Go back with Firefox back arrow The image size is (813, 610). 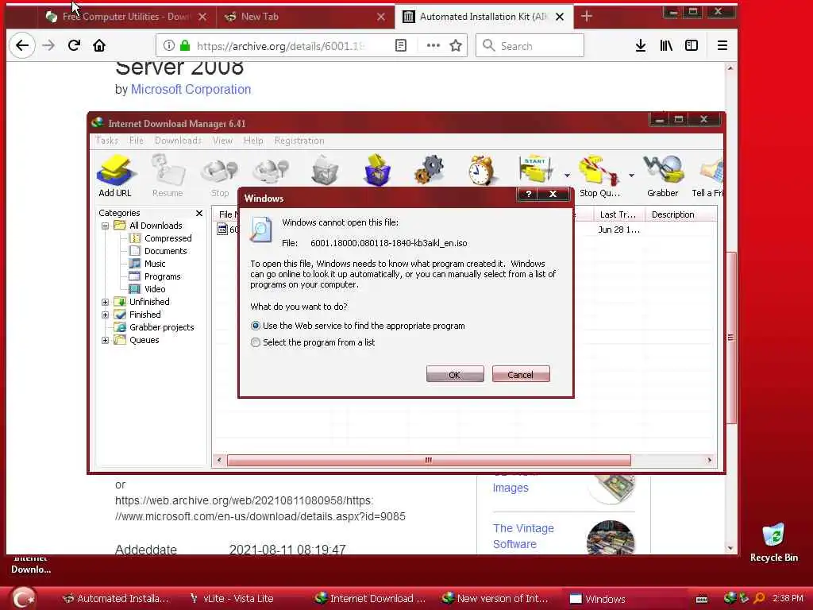21,45
